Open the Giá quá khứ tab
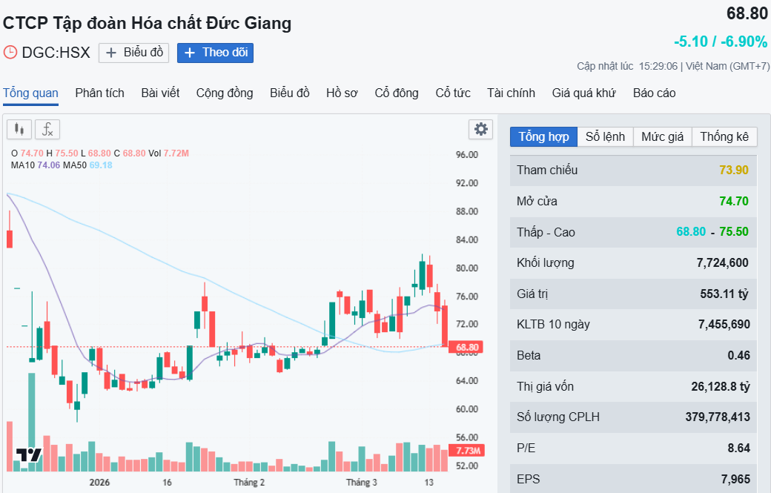Viewport: 771px width, 493px height. [584, 93]
